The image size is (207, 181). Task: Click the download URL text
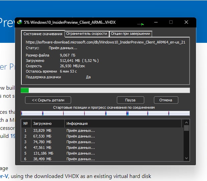[106, 42]
